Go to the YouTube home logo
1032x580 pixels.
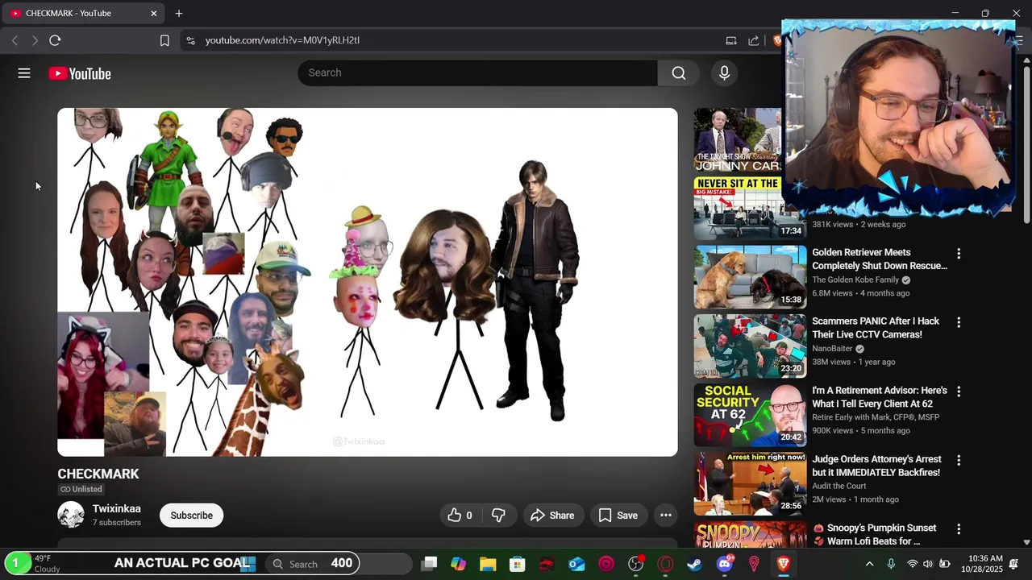coord(80,73)
